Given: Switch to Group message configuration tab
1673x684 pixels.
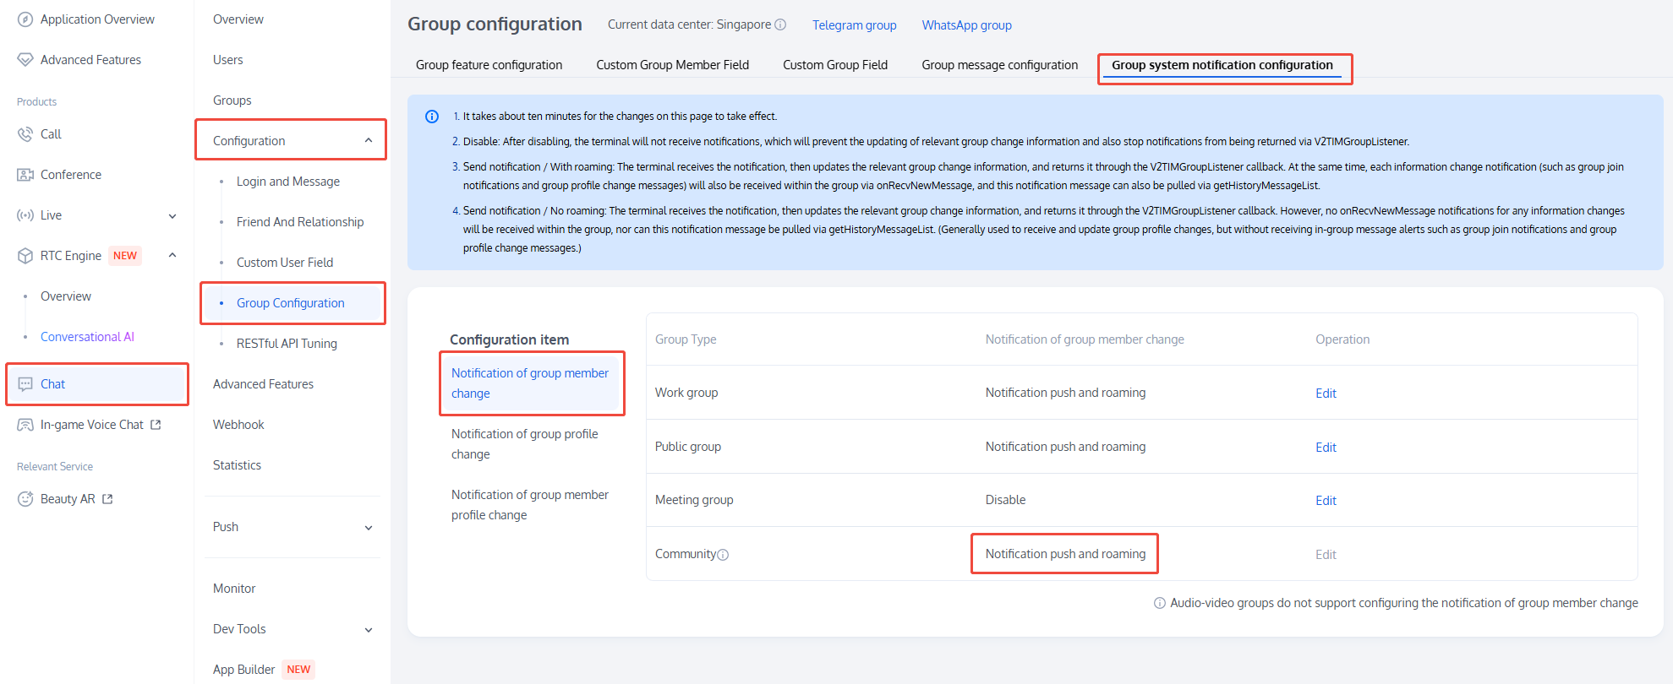Looking at the screenshot, I should pos(999,65).
